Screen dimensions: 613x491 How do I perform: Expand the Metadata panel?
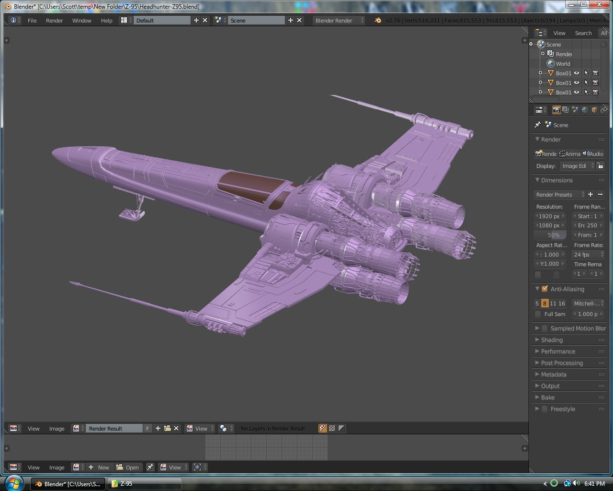(x=554, y=374)
